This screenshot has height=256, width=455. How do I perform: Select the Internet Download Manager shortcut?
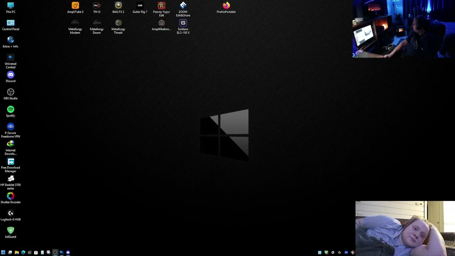point(11,148)
